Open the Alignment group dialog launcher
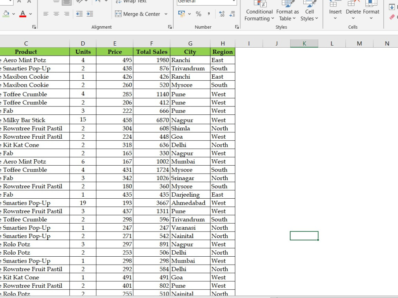 [170, 27]
